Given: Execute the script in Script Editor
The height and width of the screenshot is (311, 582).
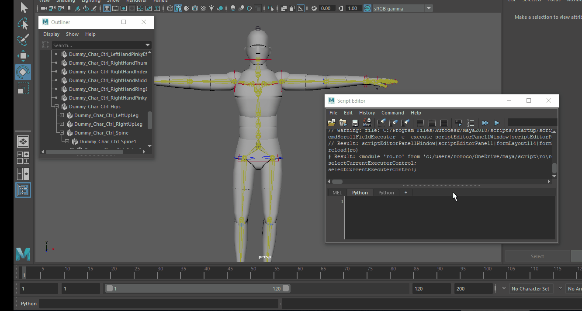Looking at the screenshot, I should (x=497, y=123).
